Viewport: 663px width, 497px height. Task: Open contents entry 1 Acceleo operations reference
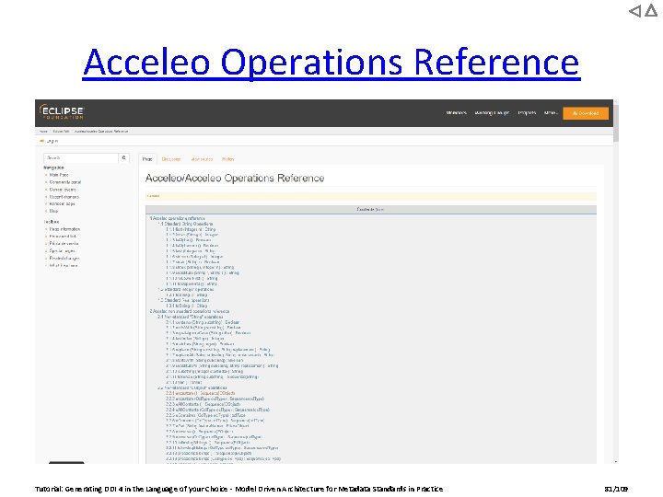(177, 218)
